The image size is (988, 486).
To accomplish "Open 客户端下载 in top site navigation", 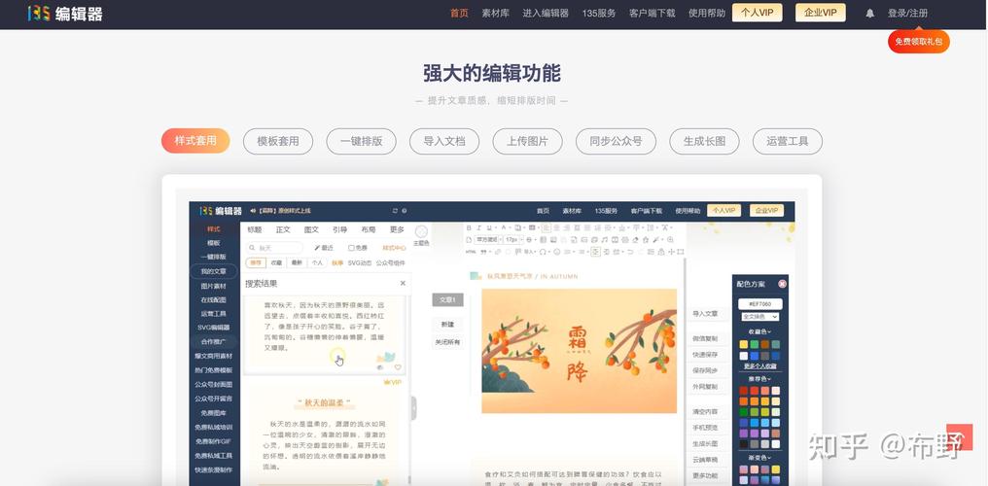I will 653,14.
